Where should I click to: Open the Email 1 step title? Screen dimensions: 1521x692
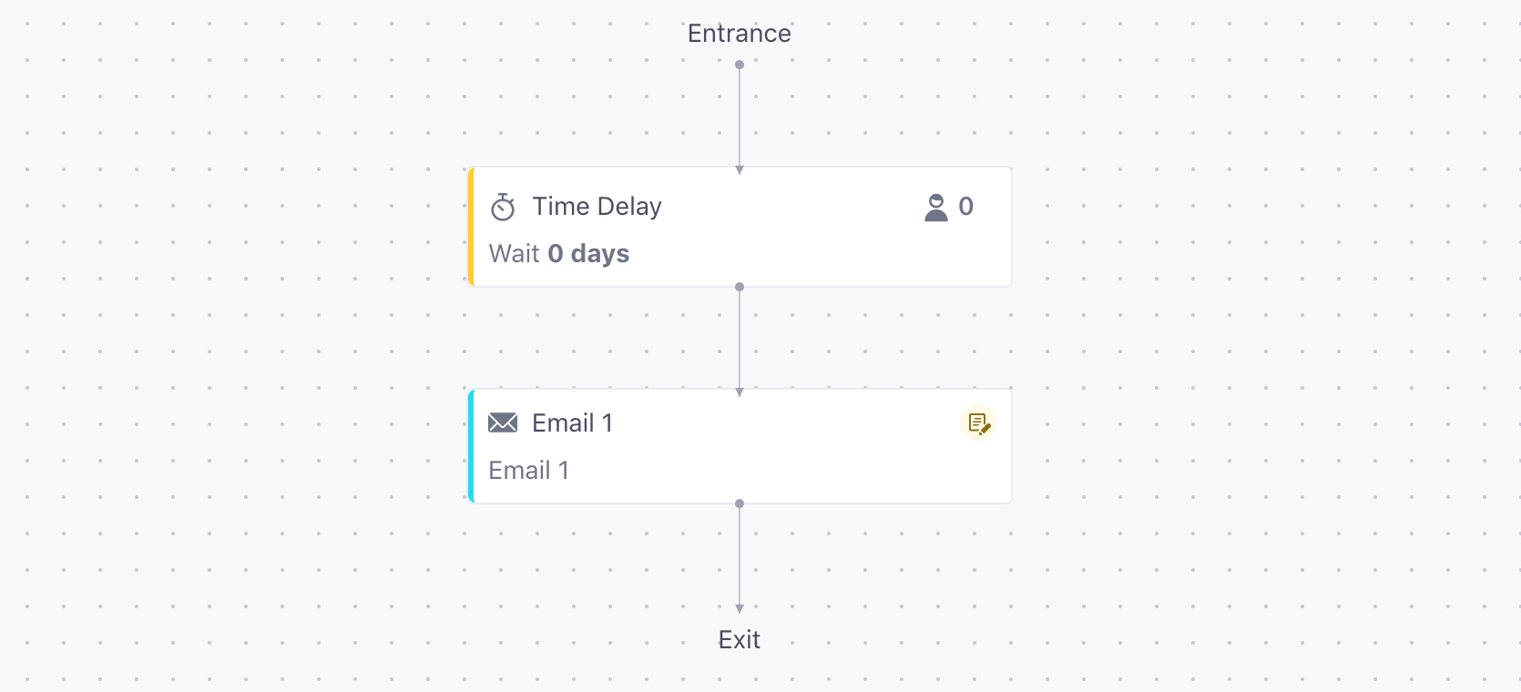(573, 423)
